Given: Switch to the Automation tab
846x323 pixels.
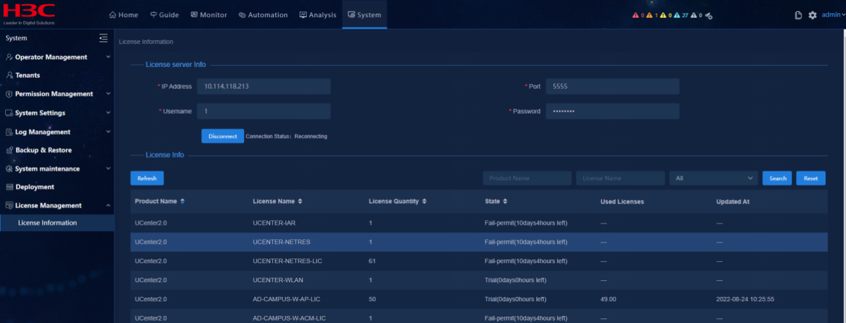Looking at the screenshot, I should [x=263, y=15].
